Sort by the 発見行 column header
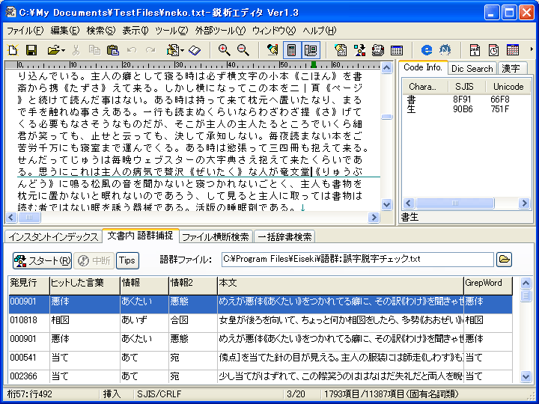 (29, 285)
